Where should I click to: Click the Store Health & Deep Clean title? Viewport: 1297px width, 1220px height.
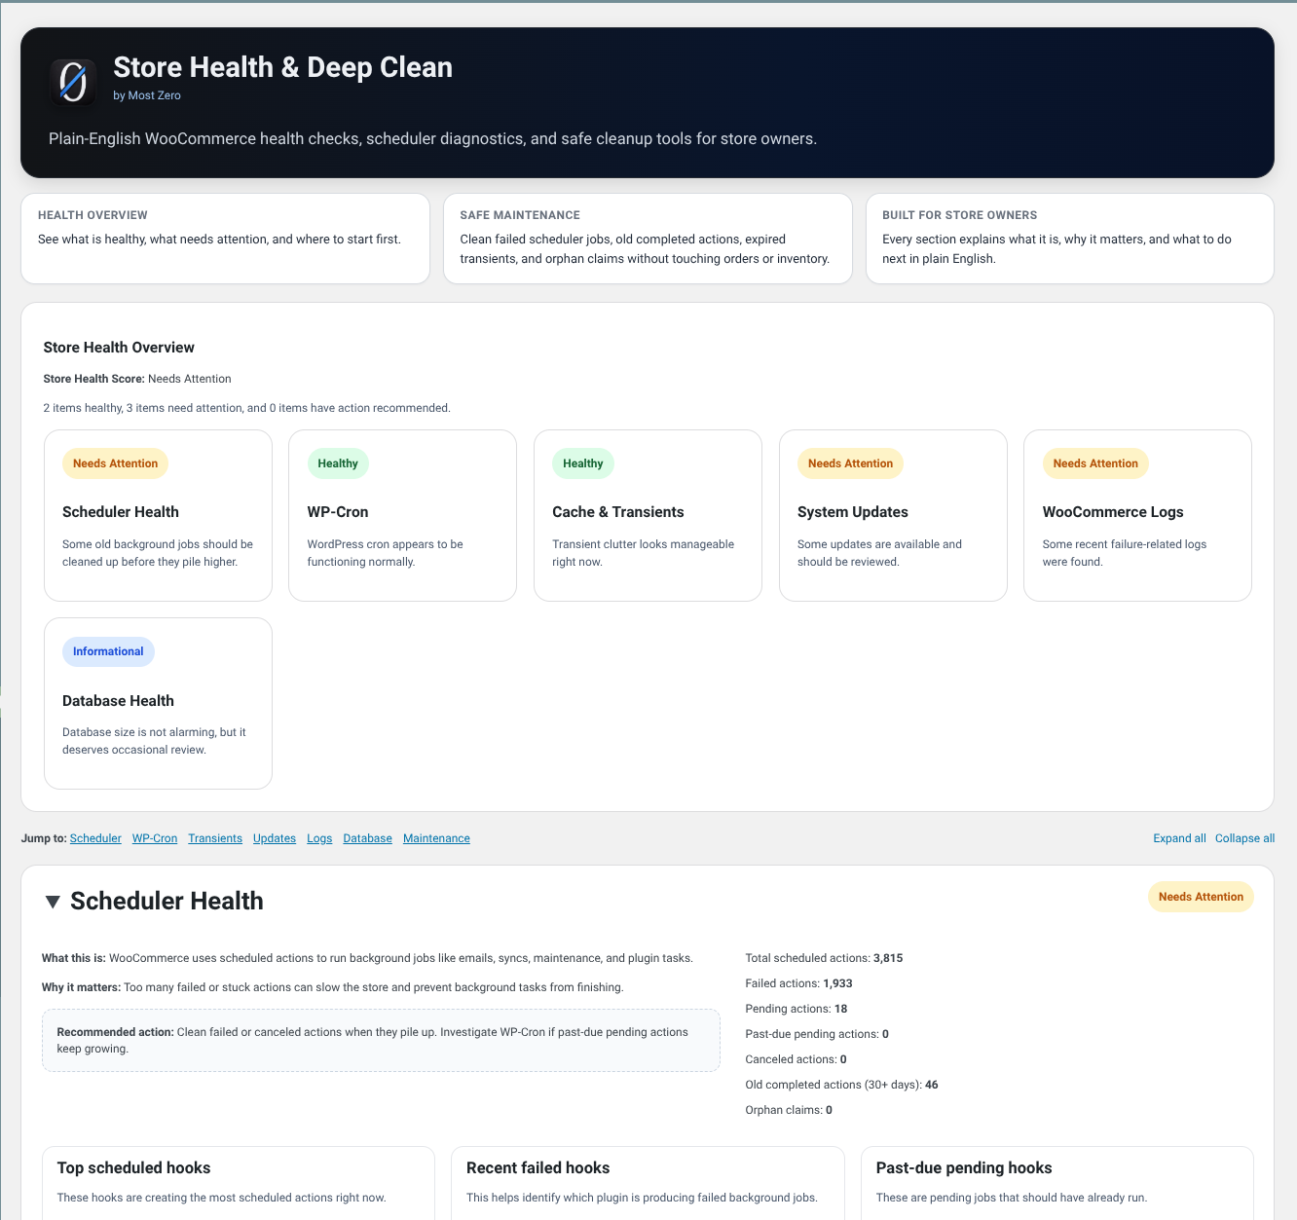pos(283,66)
